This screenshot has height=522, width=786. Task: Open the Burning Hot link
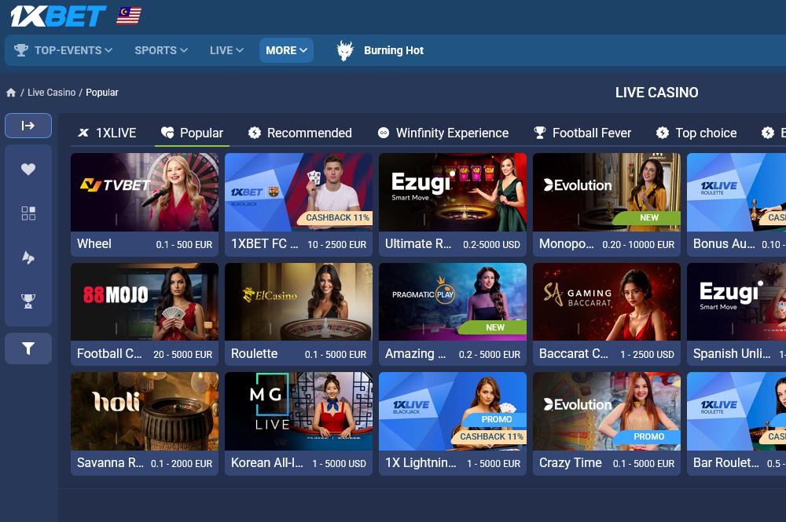[x=394, y=50]
